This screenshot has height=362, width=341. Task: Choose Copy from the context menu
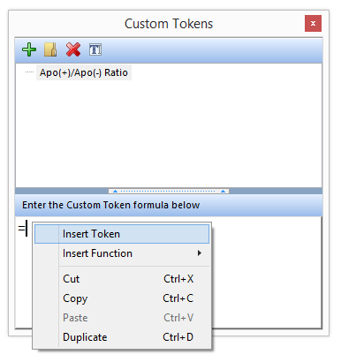click(x=122, y=298)
